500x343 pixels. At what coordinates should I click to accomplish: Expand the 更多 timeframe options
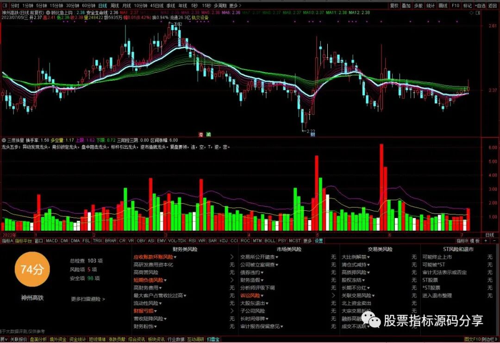(235, 6)
